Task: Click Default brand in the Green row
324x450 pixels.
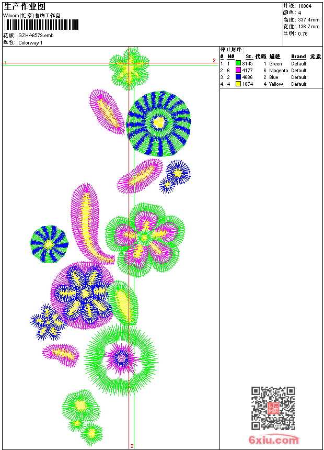Action: [x=299, y=64]
